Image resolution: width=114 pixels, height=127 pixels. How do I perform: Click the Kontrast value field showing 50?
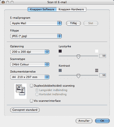(103, 75)
